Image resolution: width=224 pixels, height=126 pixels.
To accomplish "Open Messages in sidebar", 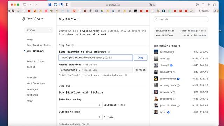I will pos(33,89).
